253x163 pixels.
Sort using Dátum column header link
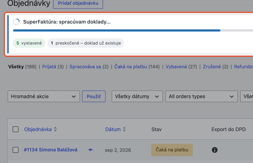113,129
